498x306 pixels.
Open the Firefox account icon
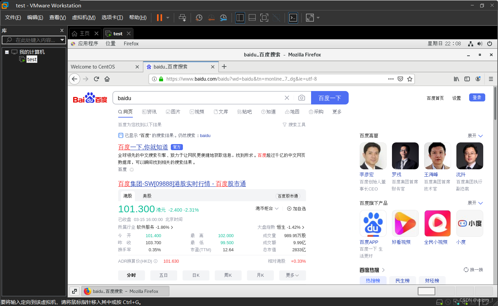(x=478, y=79)
